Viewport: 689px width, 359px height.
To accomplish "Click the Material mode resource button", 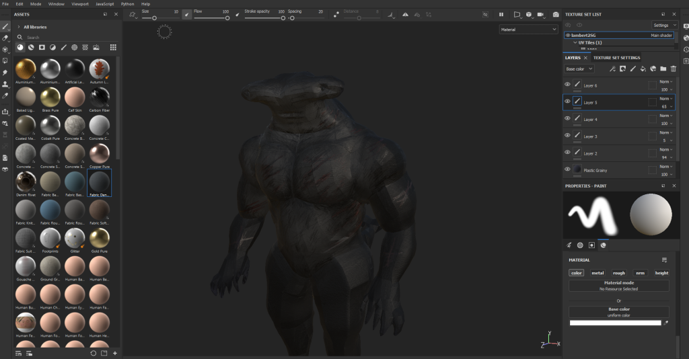I will pos(618,286).
